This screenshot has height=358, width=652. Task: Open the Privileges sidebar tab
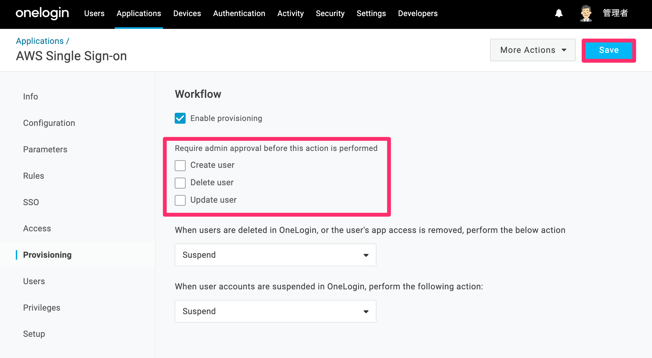click(42, 308)
